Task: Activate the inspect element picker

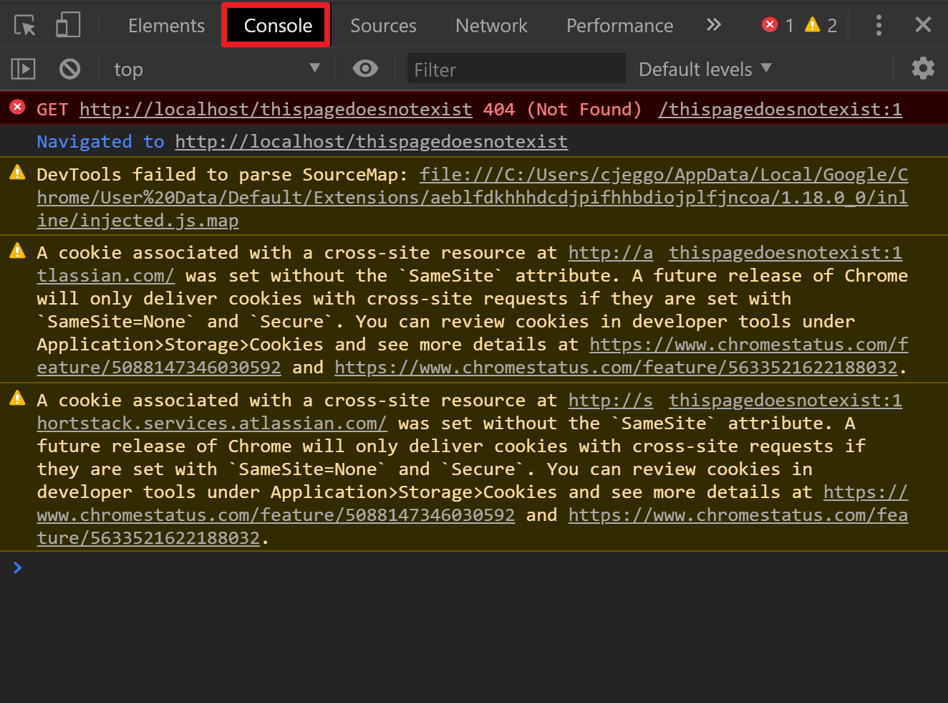Action: pos(25,26)
